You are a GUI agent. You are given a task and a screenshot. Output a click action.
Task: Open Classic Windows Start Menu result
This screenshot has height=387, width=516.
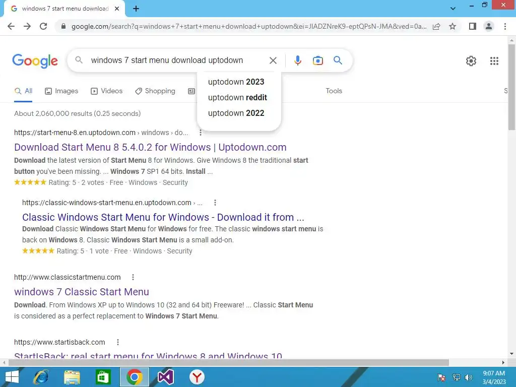click(163, 217)
